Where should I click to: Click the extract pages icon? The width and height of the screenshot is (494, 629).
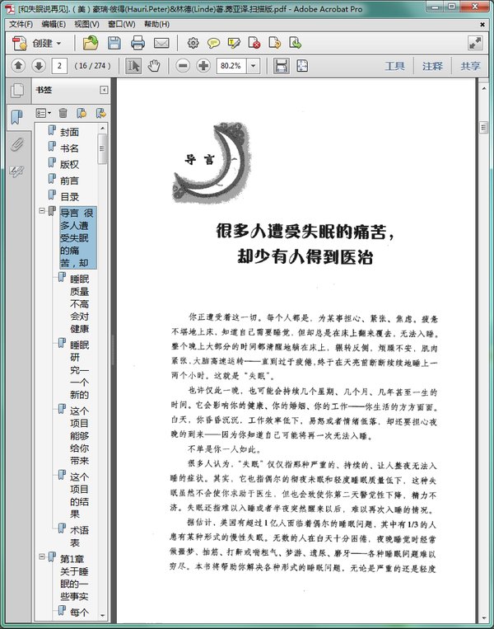275,43
